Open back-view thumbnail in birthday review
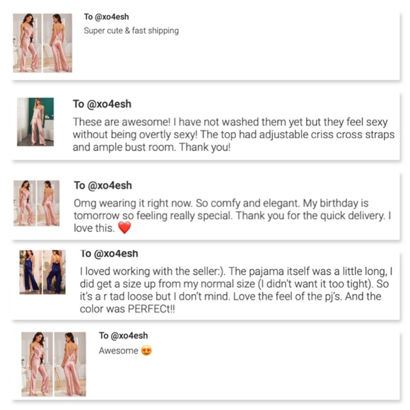The height and width of the screenshot is (410, 410). click(x=48, y=203)
